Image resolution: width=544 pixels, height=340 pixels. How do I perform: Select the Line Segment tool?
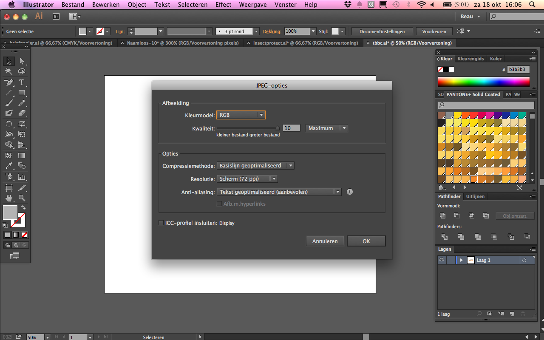(8, 93)
